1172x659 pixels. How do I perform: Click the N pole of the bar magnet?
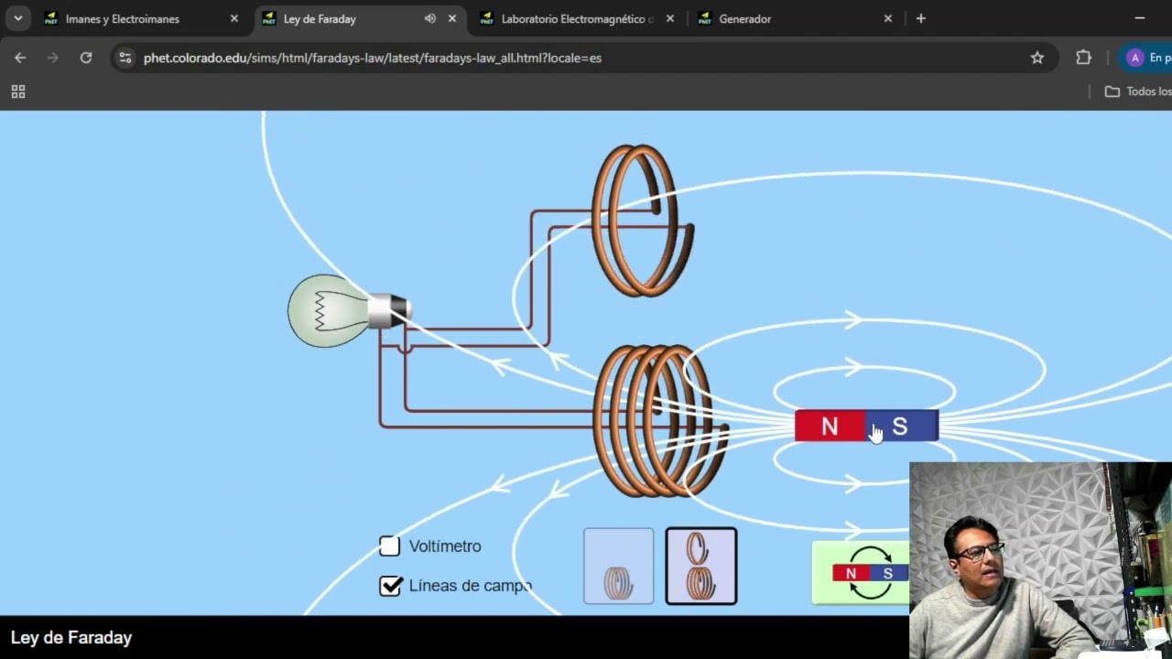coord(830,427)
